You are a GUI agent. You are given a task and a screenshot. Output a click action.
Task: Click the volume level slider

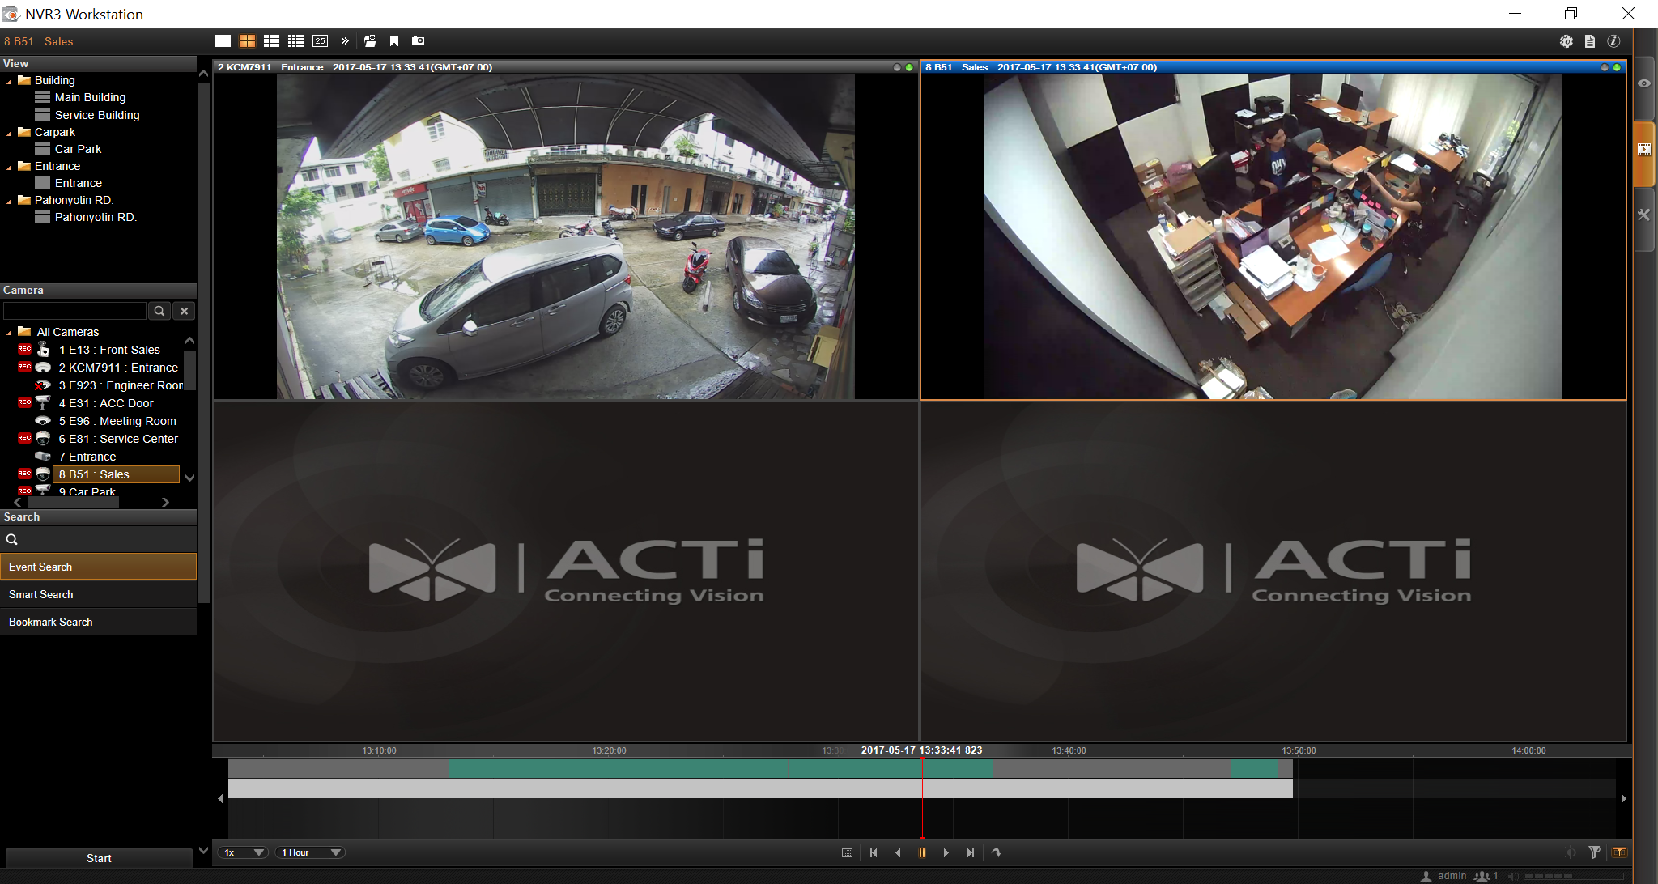1573,876
